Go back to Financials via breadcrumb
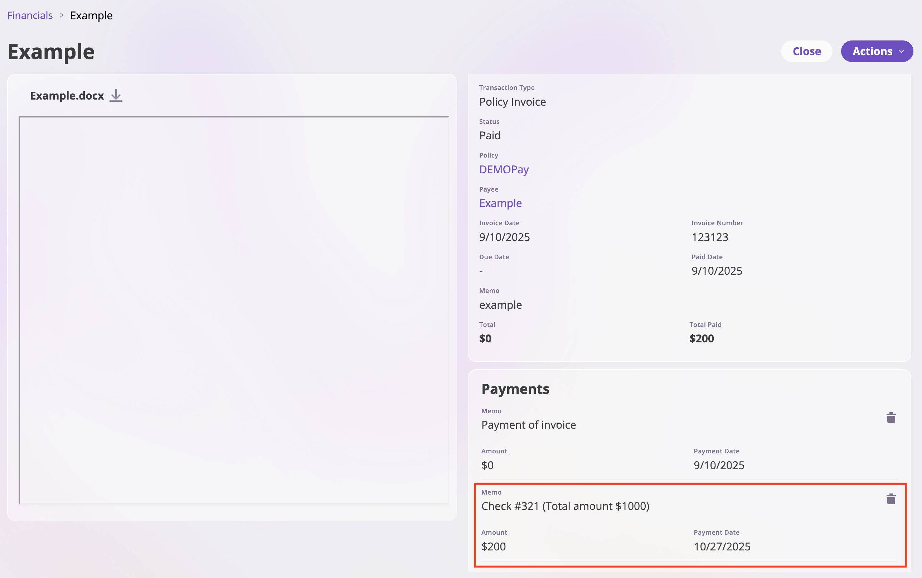This screenshot has width=922, height=578. (30, 15)
